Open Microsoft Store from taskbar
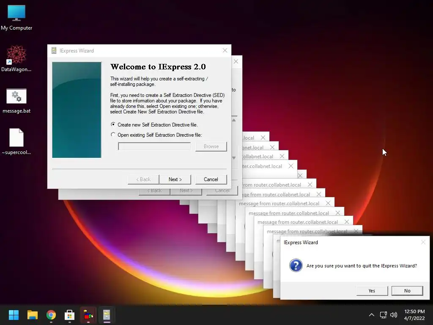 (x=70, y=315)
